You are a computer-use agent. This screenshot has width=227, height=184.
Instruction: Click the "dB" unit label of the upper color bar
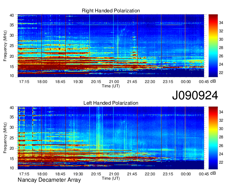pyautogui.click(x=213, y=81)
